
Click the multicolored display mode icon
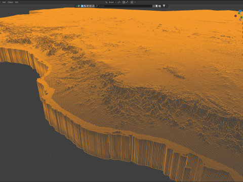click(79, 6)
